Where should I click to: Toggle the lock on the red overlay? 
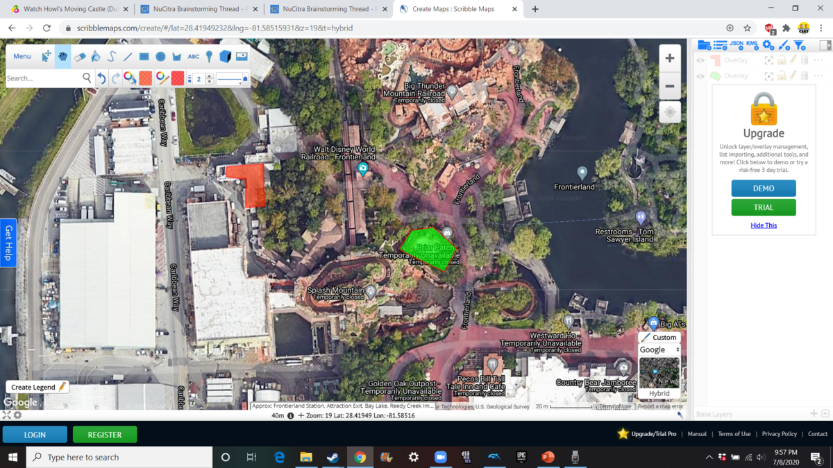tap(782, 60)
